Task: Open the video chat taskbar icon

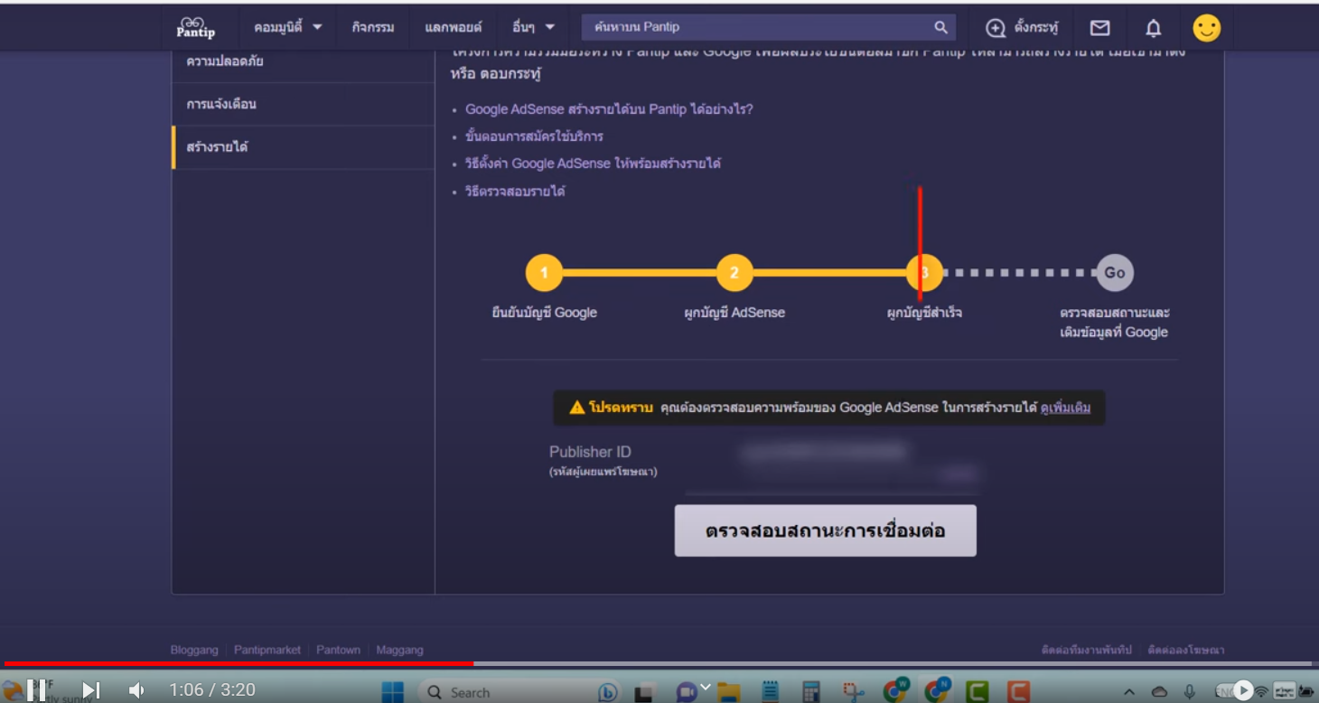Action: tap(687, 692)
